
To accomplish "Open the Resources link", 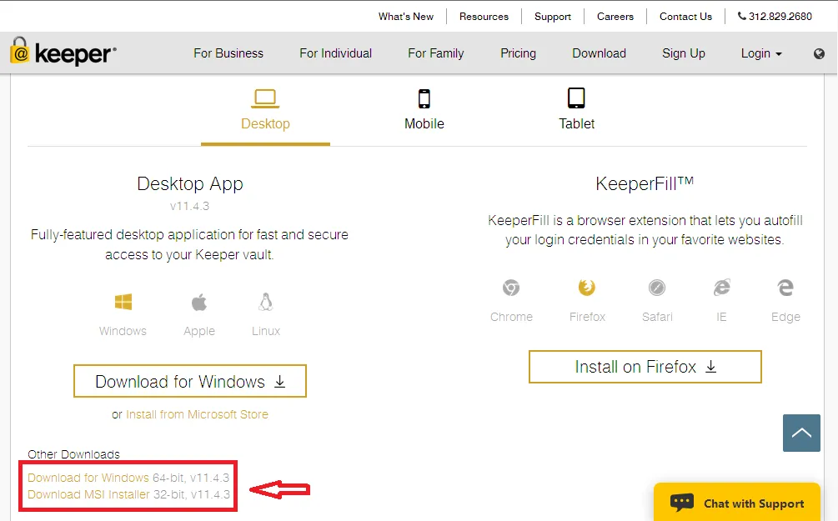I will pyautogui.click(x=484, y=17).
